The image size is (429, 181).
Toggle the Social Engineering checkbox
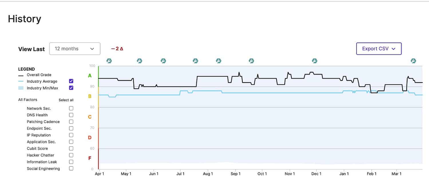(x=71, y=168)
